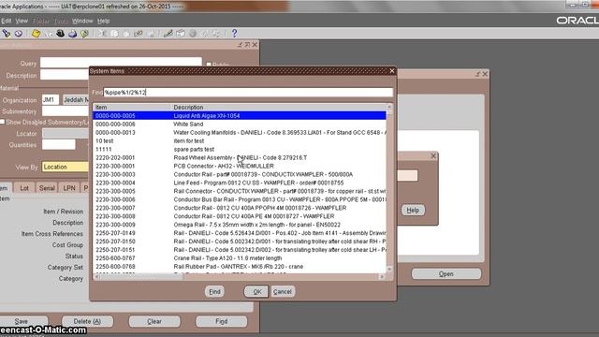This screenshot has height=337, width=599.
Task: Click the Edit Field pencil toolbar icon
Action: pos(168,34)
